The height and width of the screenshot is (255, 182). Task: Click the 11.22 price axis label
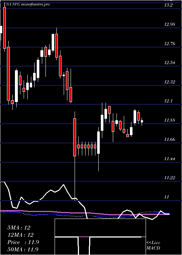(170, 178)
